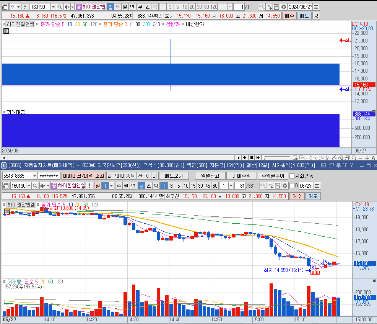
Task: Click account password input field
Action: click(x=49, y=176)
